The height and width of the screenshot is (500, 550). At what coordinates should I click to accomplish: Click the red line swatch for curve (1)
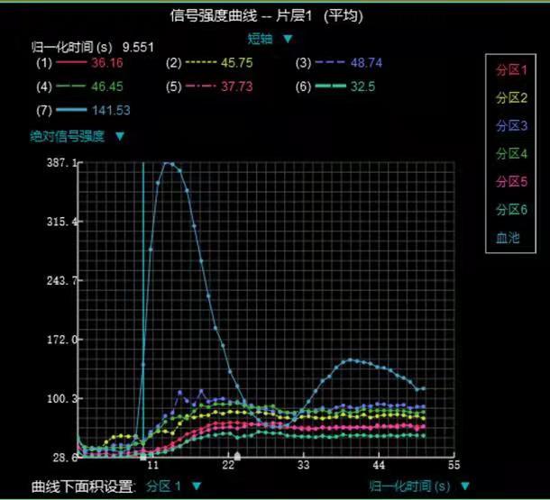point(72,65)
